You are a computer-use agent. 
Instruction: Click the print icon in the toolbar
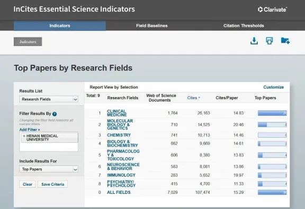269,41
